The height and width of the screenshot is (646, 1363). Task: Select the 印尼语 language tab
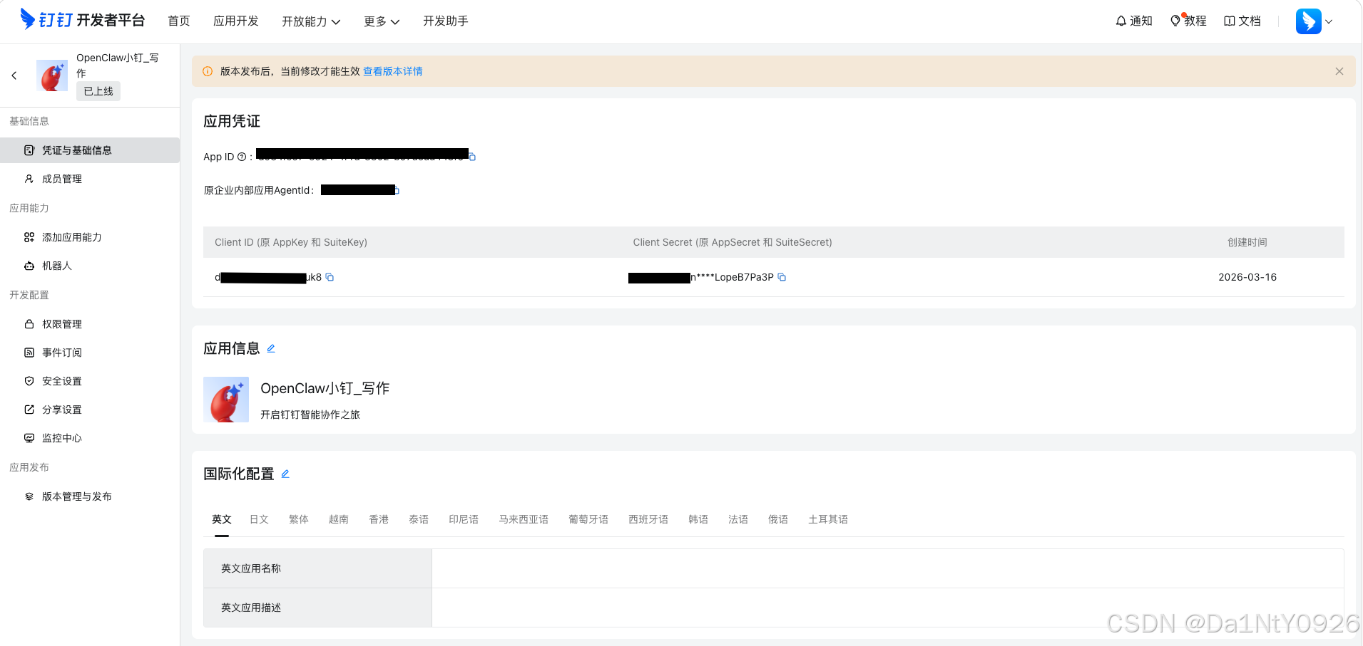click(x=464, y=519)
